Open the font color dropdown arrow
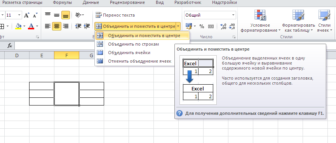The image size is (336, 143). click(x=37, y=26)
